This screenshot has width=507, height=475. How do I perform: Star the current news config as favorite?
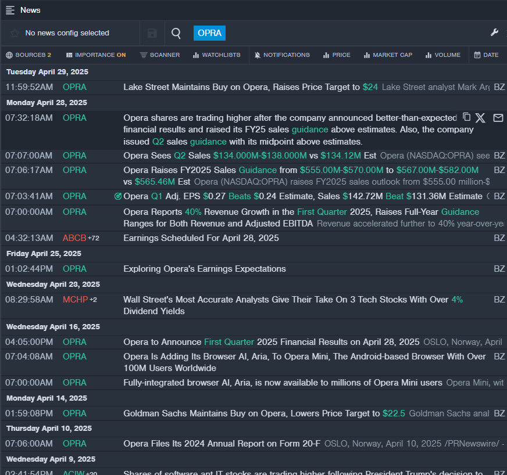pos(15,33)
